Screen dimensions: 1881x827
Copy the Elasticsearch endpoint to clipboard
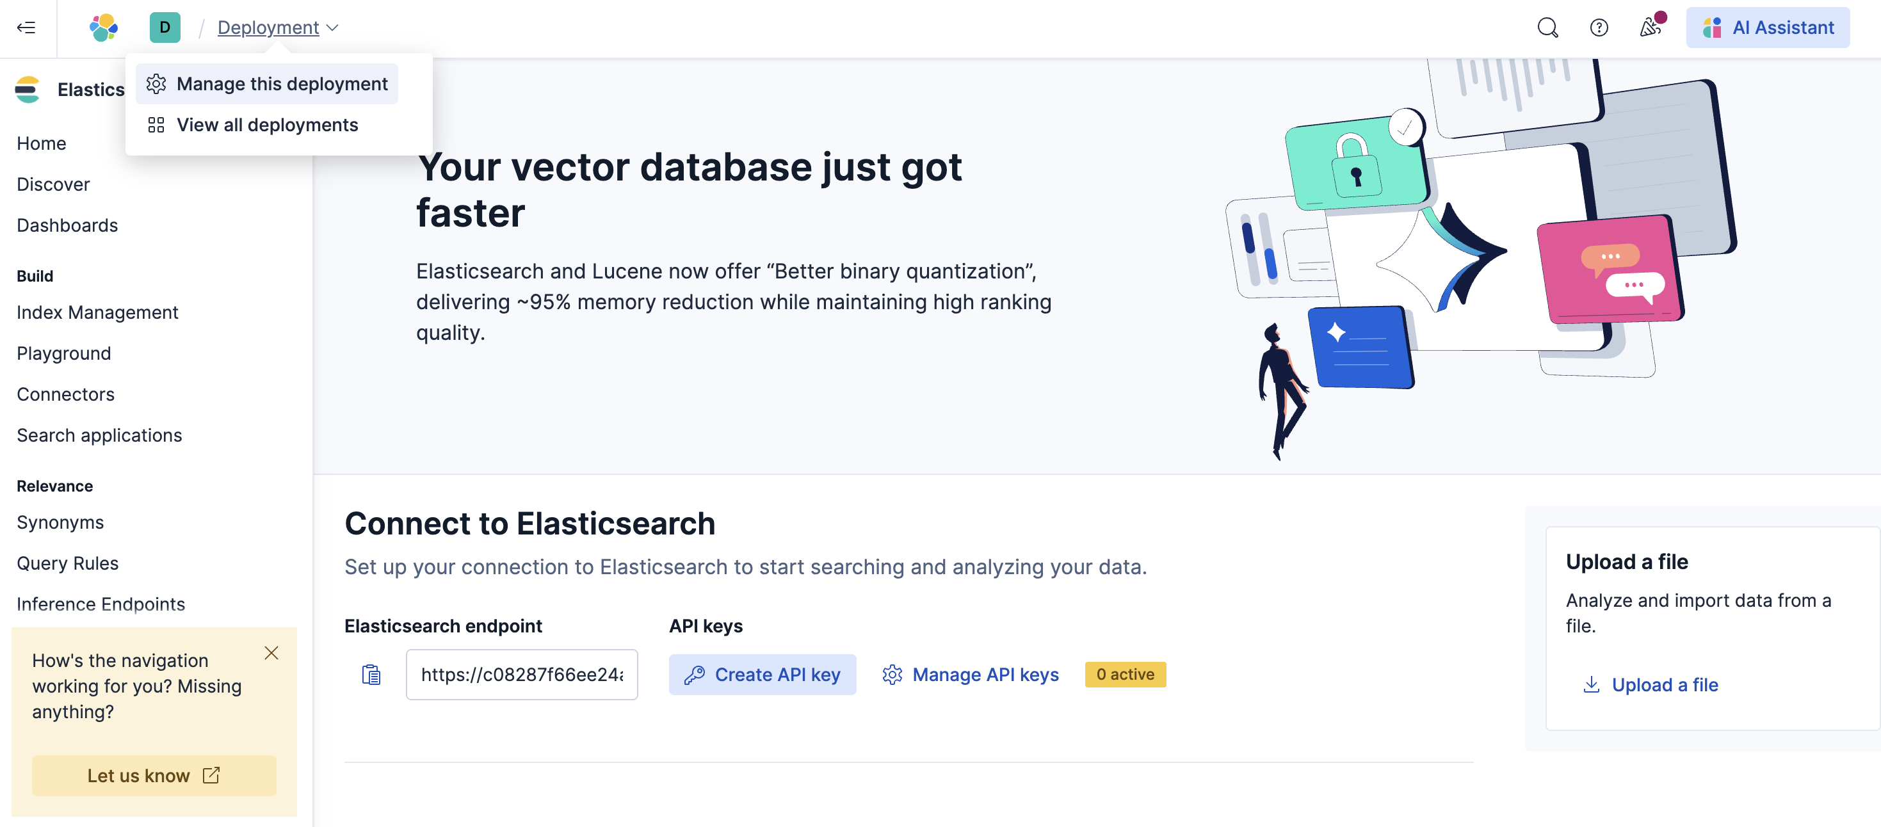coord(371,675)
